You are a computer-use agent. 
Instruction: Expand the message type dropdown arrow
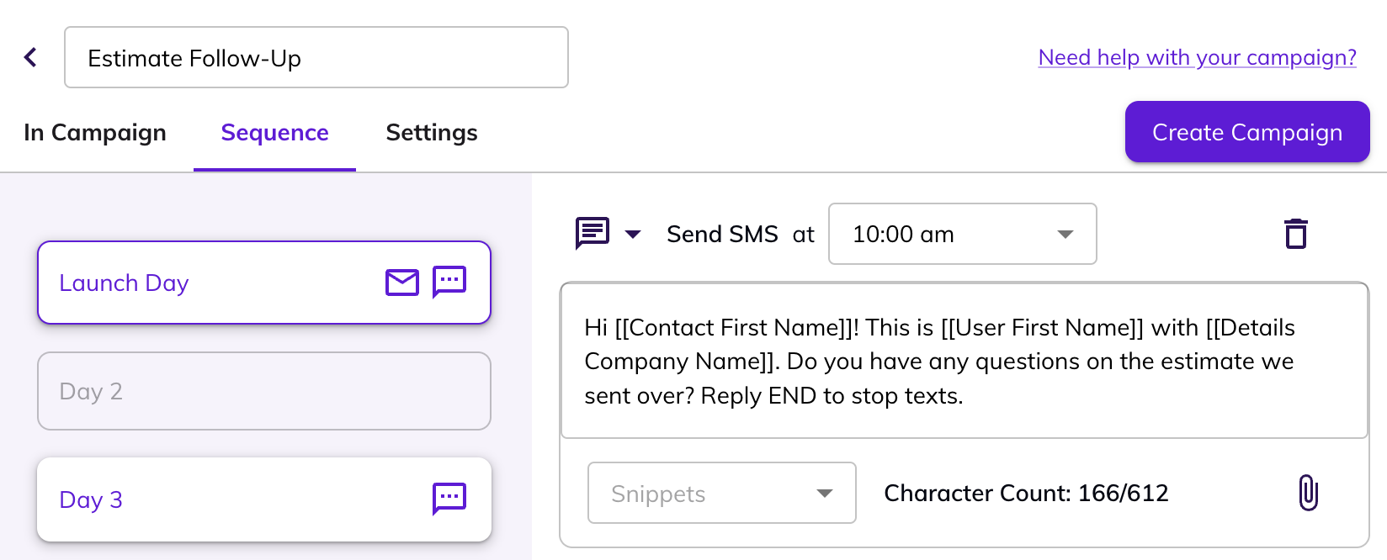click(633, 234)
